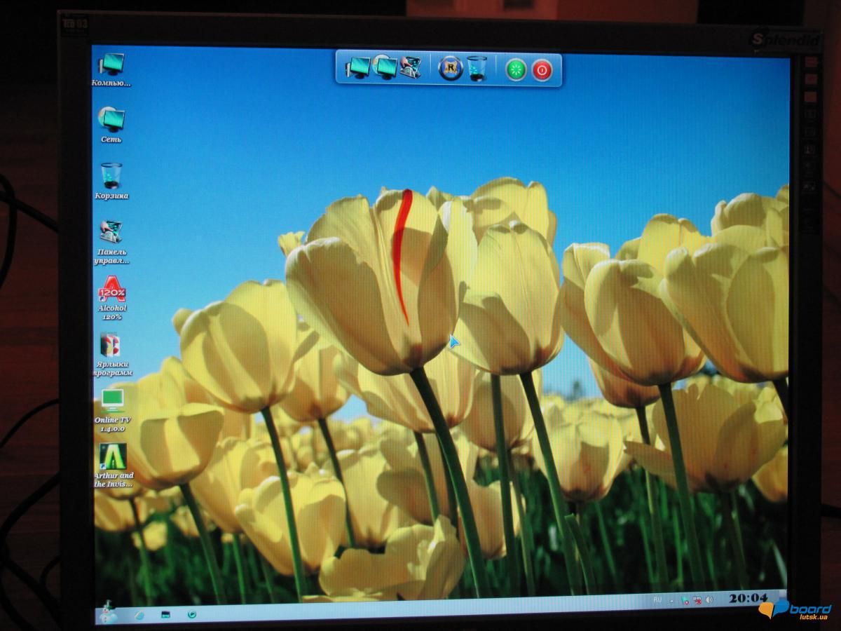Open the snowman Start menu button
The width and height of the screenshot is (841, 631).
pyautogui.click(x=109, y=611)
